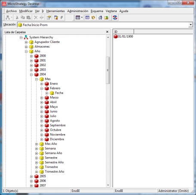Collapse the Mes node
Viewport: 196px width, 195px height.
pyautogui.click(x=37, y=79)
